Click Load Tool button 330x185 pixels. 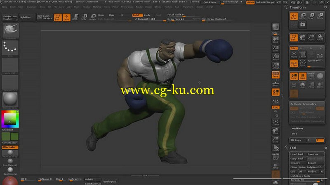coord(297,155)
